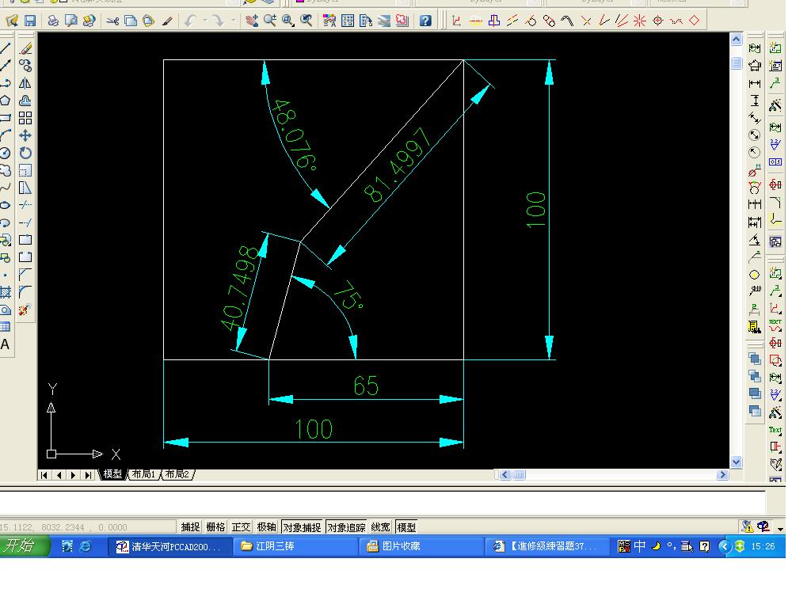811x608 pixels.
Task: Select the Explode tool
Action: 25,310
